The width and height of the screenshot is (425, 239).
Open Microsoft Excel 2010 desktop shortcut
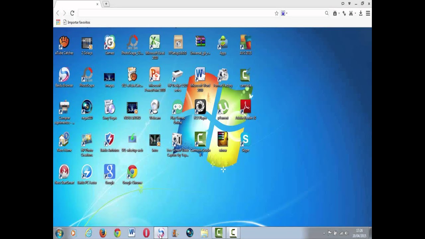155,47
